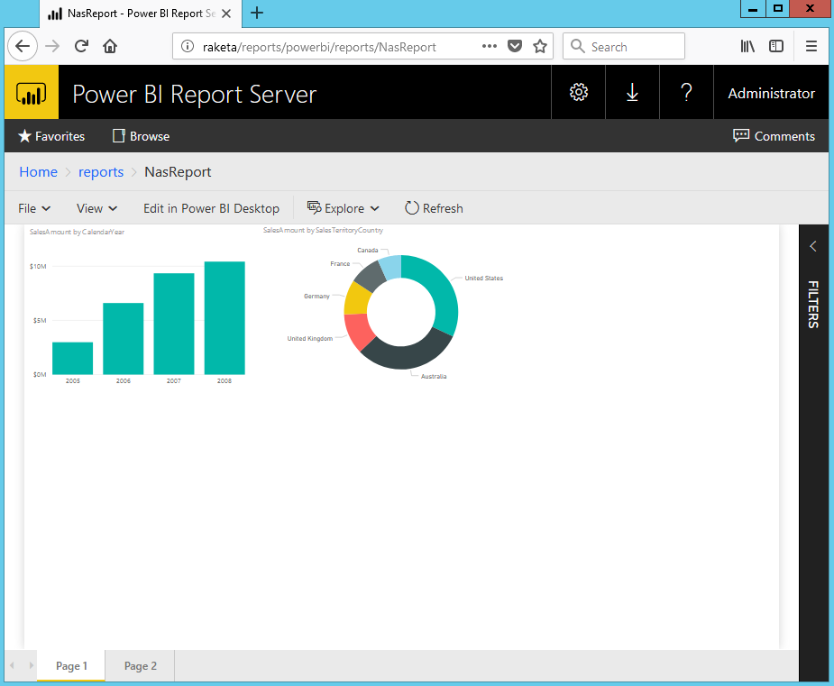Open a new browser tab with plus icon
This screenshot has width=834, height=686.
257,13
